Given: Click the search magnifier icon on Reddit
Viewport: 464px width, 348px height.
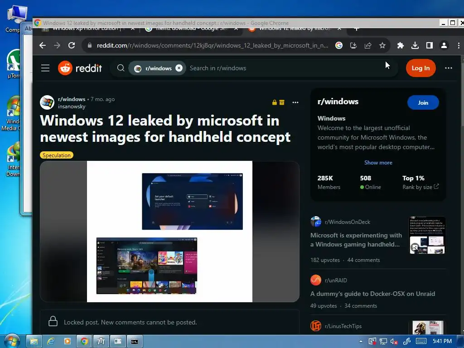Looking at the screenshot, I should tap(121, 68).
